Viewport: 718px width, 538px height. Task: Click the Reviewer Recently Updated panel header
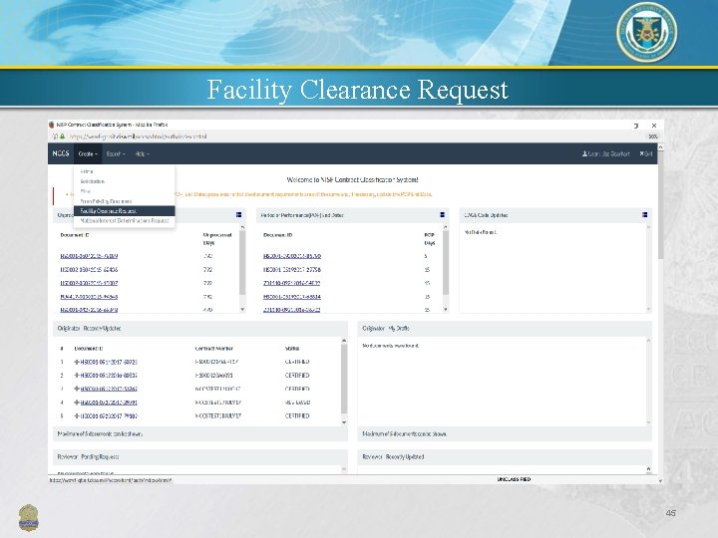click(505, 457)
